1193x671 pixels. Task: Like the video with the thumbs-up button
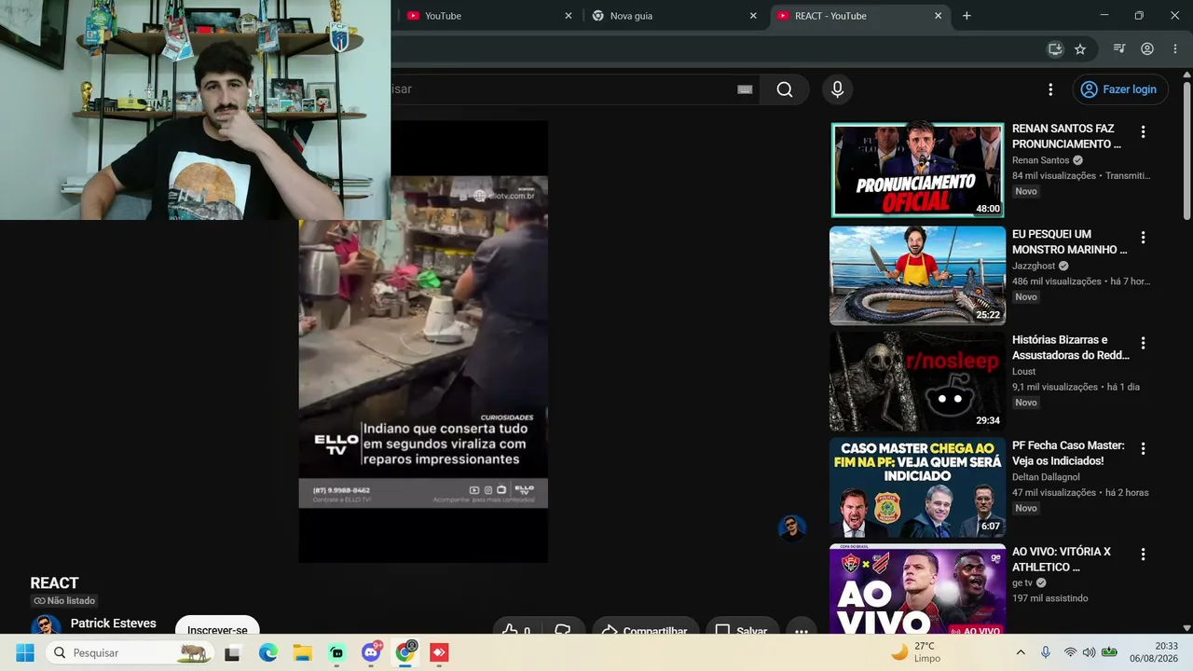516,626
